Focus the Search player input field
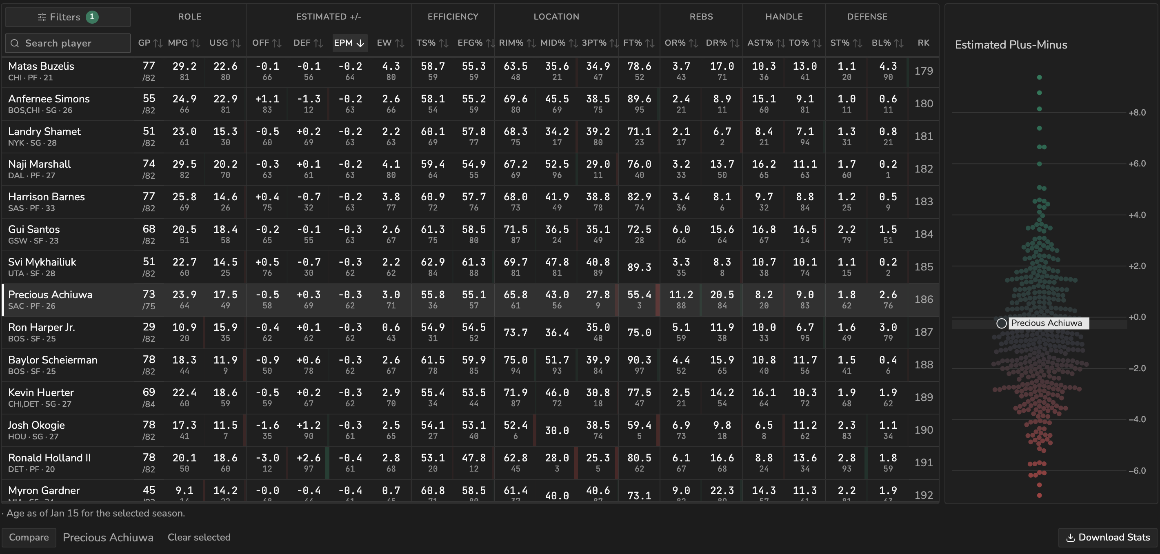 68,43
